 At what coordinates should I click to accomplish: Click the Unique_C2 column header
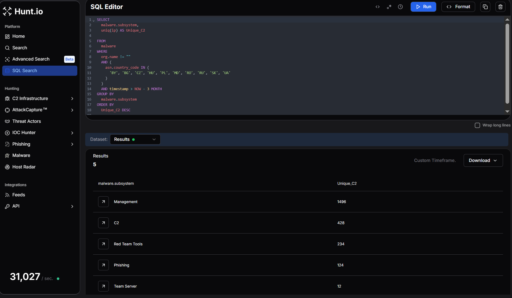pos(347,183)
